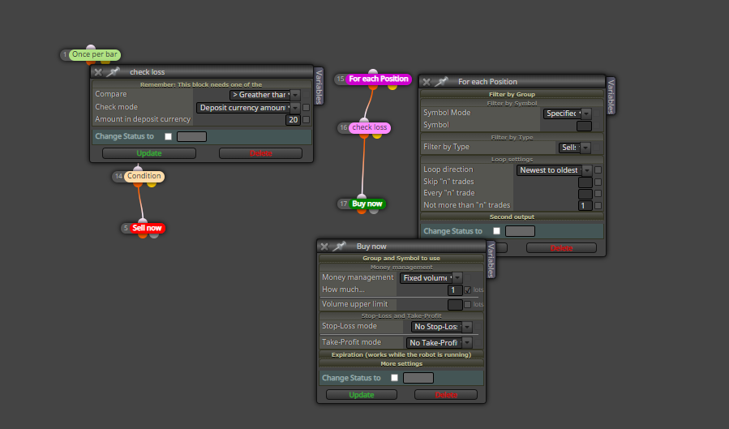Select the green Buy now node
The width and height of the screenshot is (729, 429).
(x=367, y=204)
